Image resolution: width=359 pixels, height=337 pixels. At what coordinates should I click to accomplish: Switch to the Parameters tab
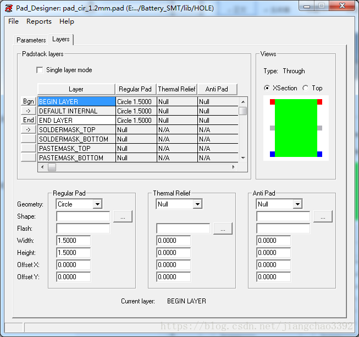click(31, 40)
